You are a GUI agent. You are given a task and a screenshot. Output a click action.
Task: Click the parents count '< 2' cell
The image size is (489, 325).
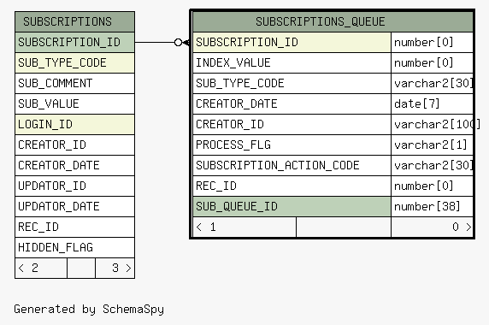[41, 268]
